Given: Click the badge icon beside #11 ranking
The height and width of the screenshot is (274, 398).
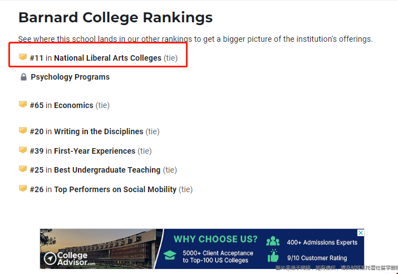Looking at the screenshot, I should 23,57.
